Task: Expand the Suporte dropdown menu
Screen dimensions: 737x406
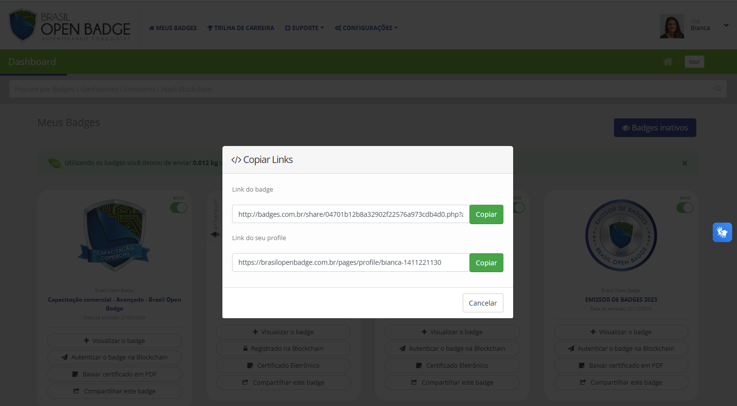Action: 304,28
